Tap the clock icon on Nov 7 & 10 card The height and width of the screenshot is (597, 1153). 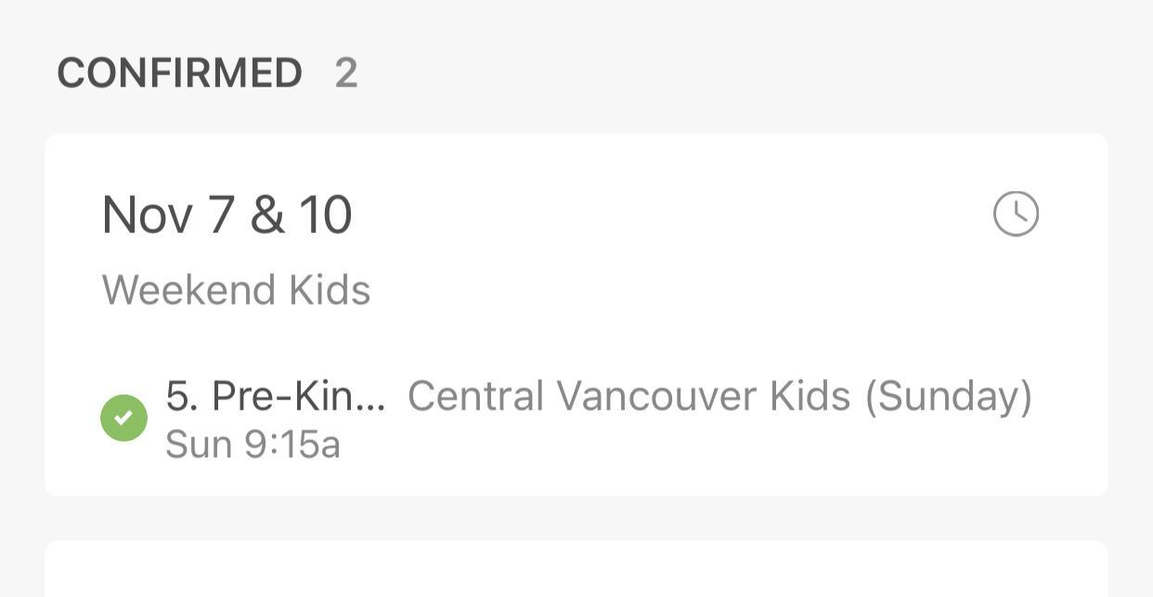tap(1016, 214)
